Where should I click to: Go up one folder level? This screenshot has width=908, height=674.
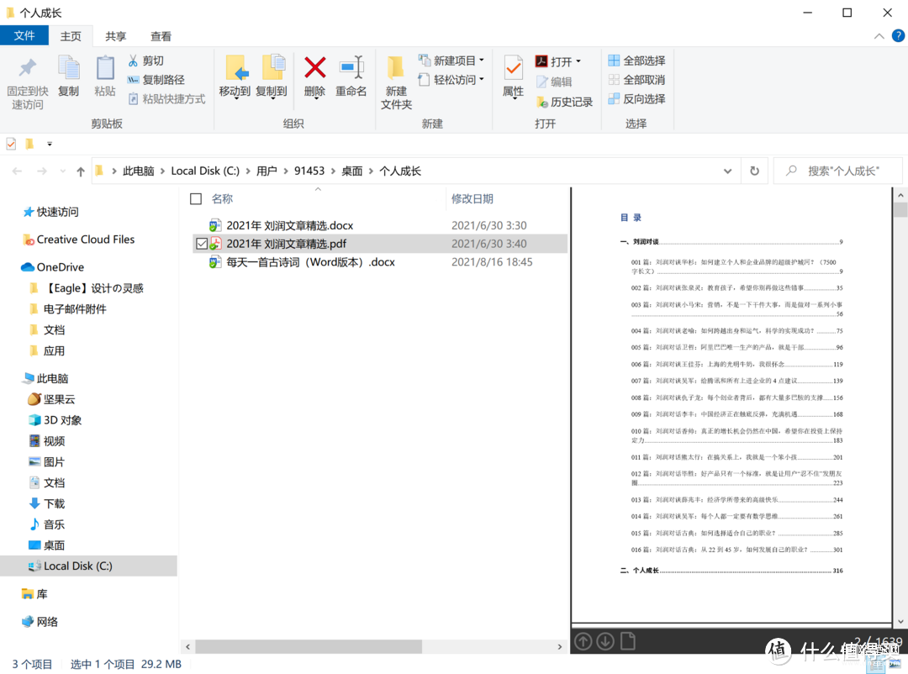[81, 171]
